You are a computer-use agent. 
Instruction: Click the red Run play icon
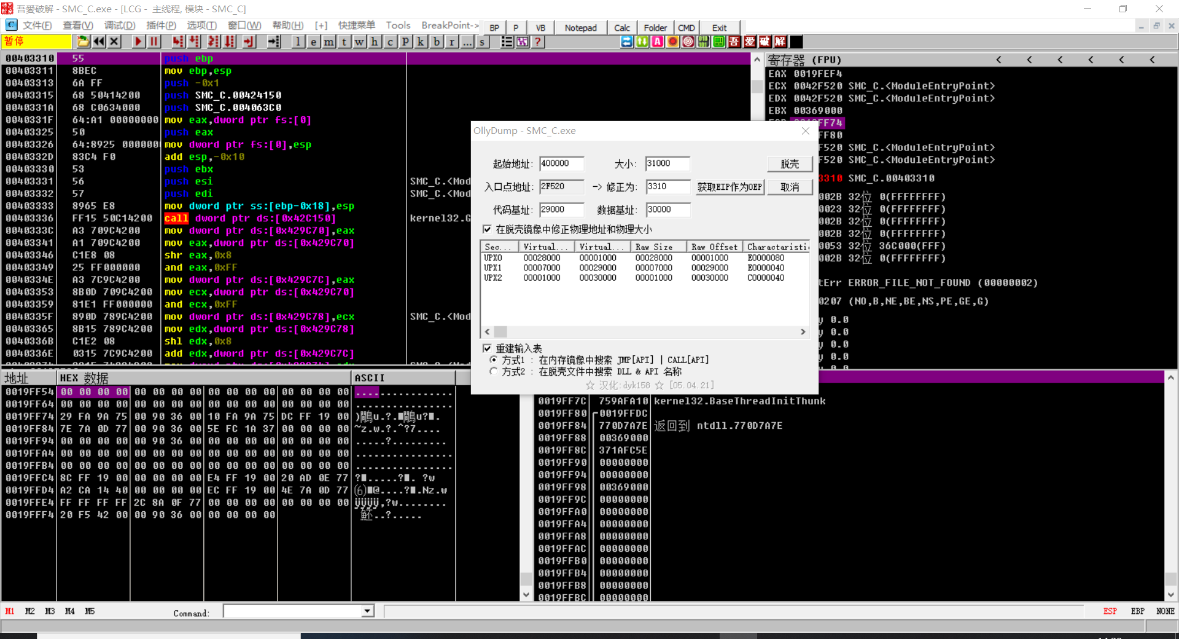138,42
